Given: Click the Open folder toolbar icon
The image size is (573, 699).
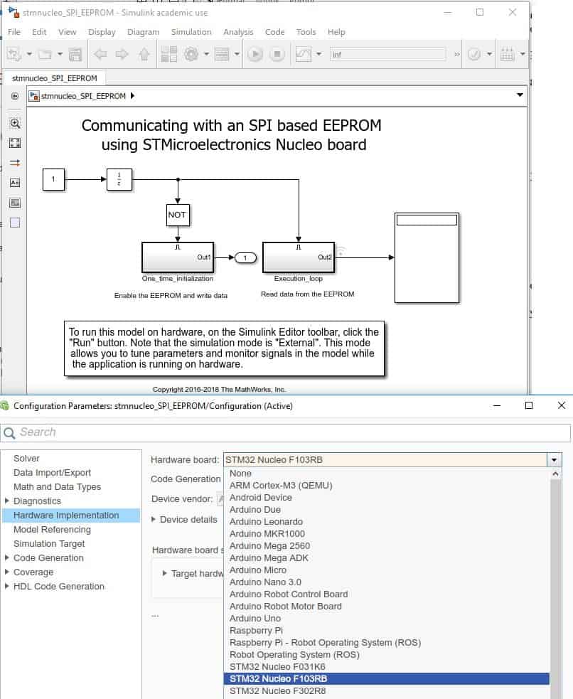Looking at the screenshot, I should pos(45,54).
